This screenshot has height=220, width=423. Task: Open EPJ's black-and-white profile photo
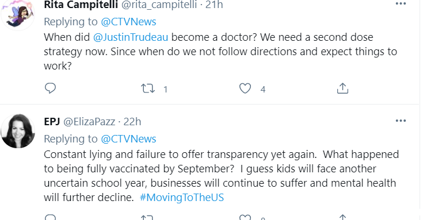(18, 131)
